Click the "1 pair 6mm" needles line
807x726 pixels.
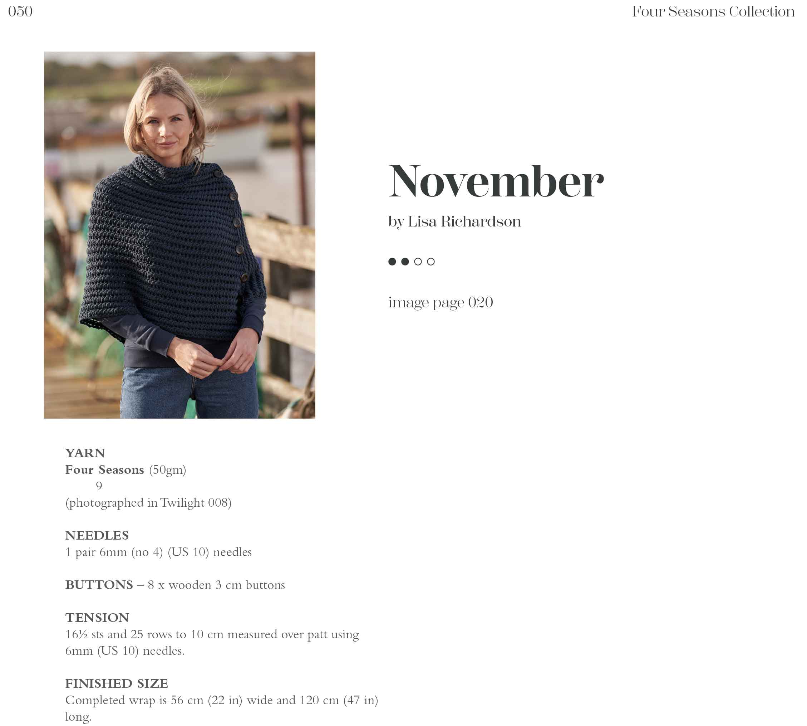158,552
